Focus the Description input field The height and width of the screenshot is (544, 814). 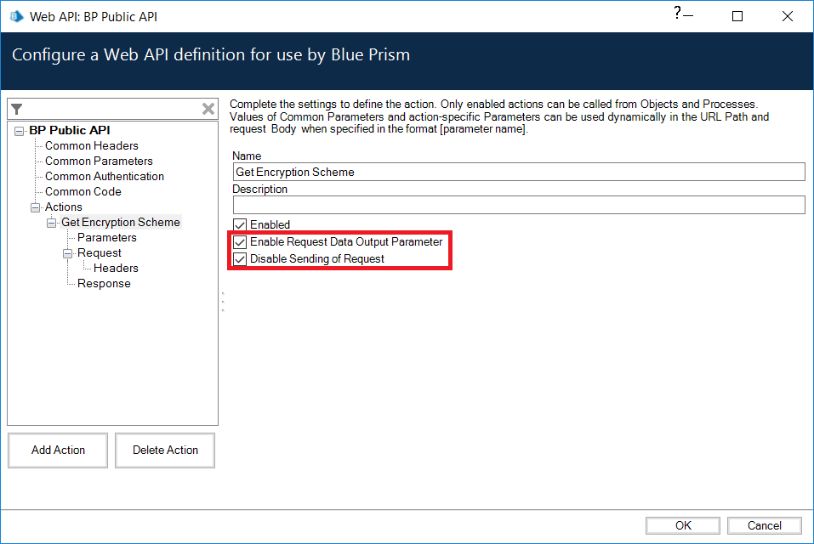tap(519, 205)
